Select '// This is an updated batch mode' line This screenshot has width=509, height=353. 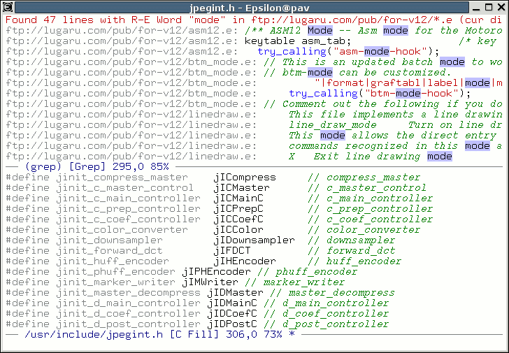(x=254, y=62)
